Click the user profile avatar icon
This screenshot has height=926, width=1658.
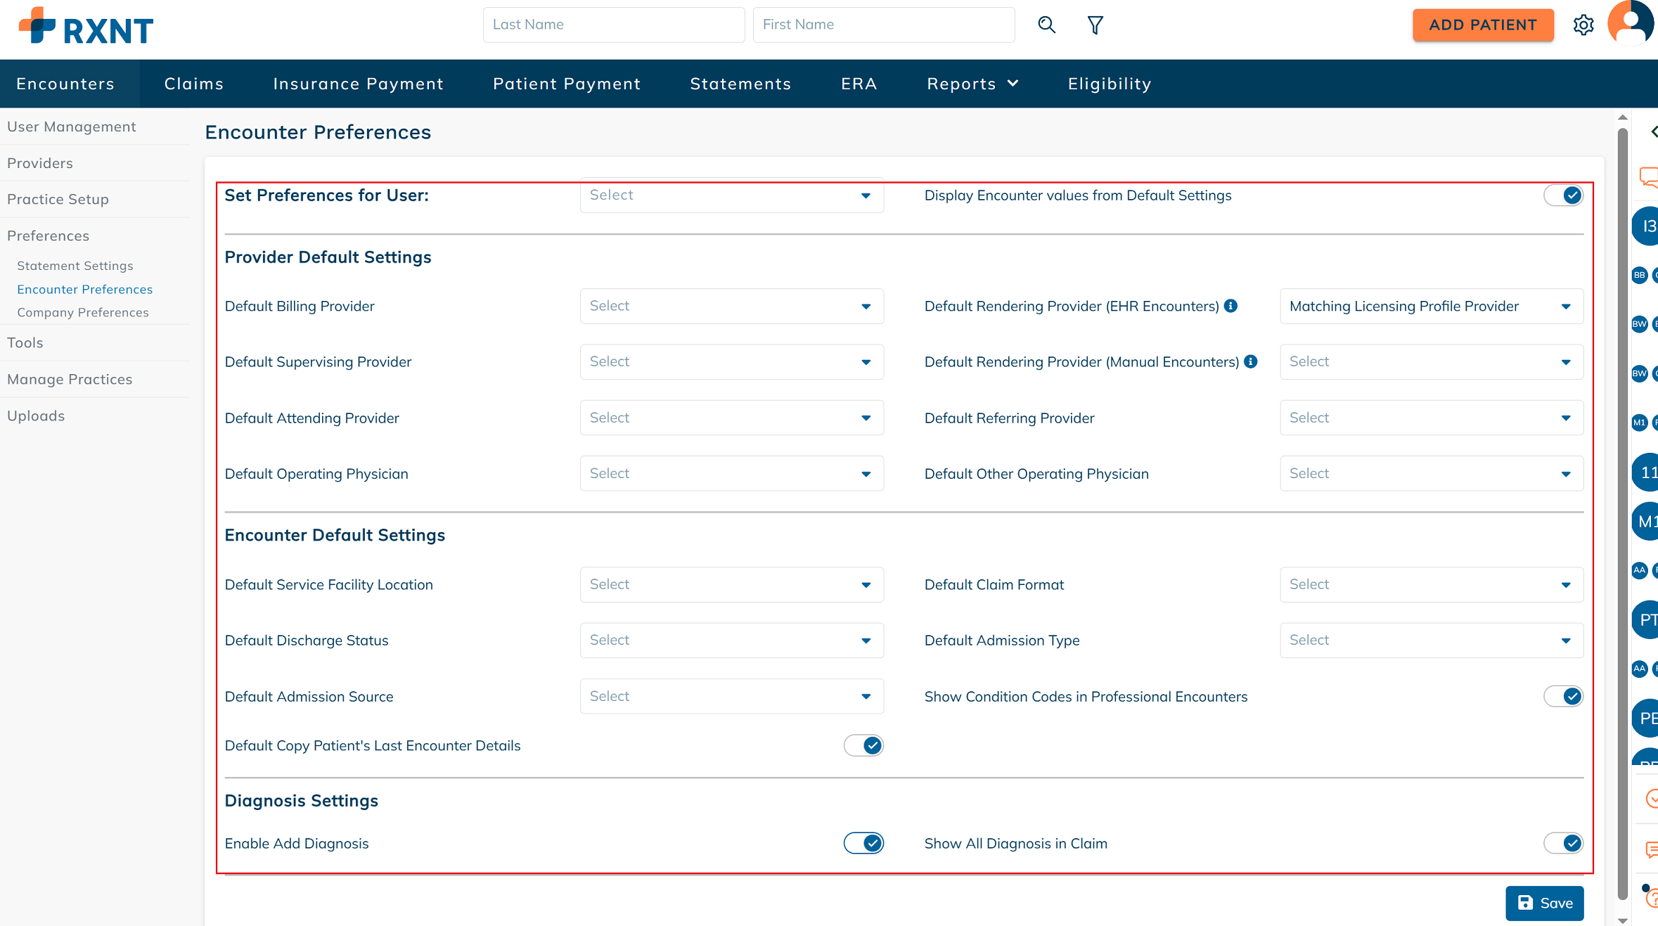(x=1631, y=24)
